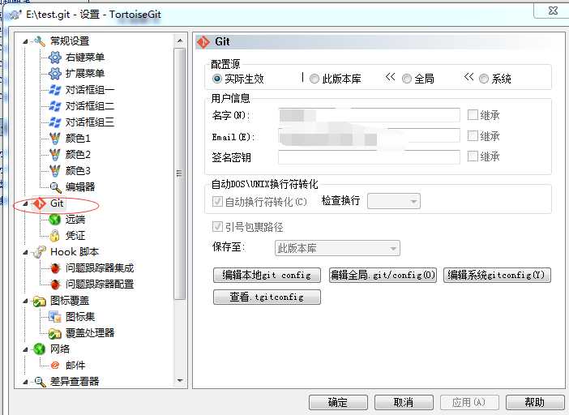Click the bug icon beside 问题跟踪器集成

pos(55,268)
